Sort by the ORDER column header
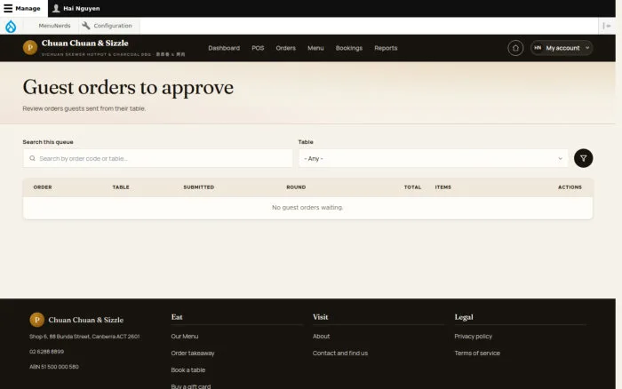Image resolution: width=622 pixels, height=389 pixels. (x=43, y=187)
